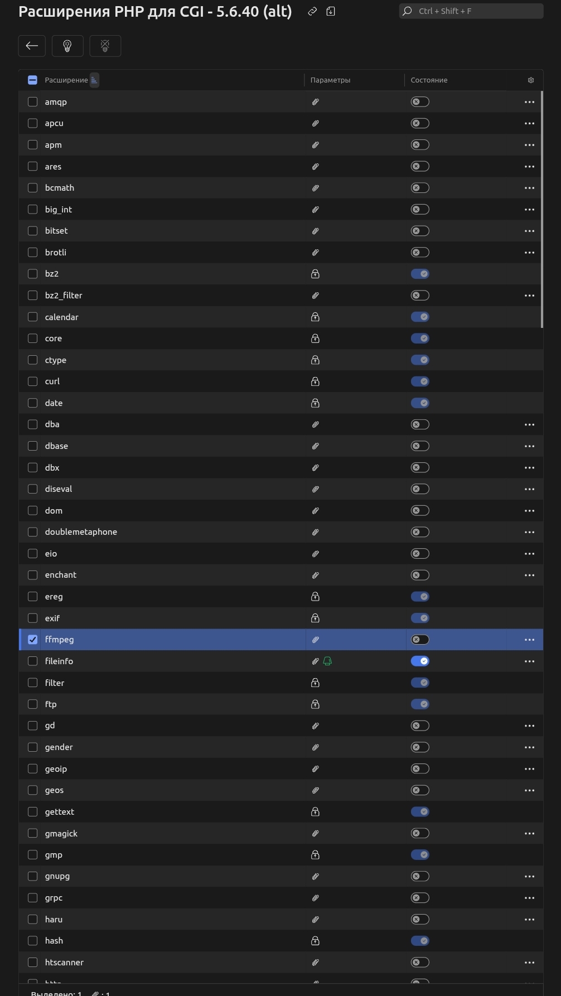Click the document download icon beside title
This screenshot has width=561, height=996.
pos(331,11)
